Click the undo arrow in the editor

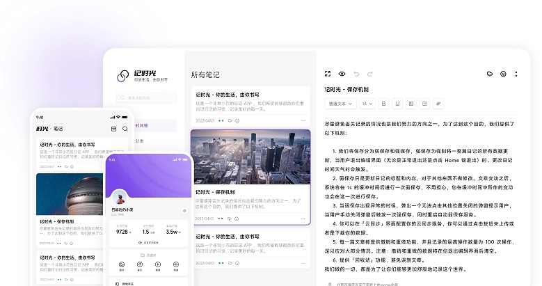point(356,74)
